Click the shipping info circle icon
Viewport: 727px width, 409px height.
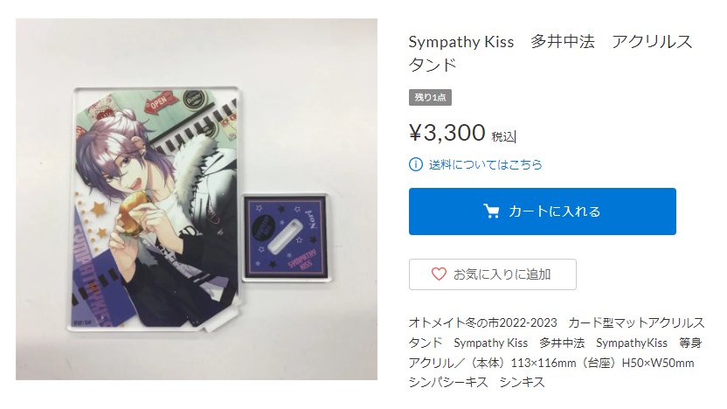(416, 164)
